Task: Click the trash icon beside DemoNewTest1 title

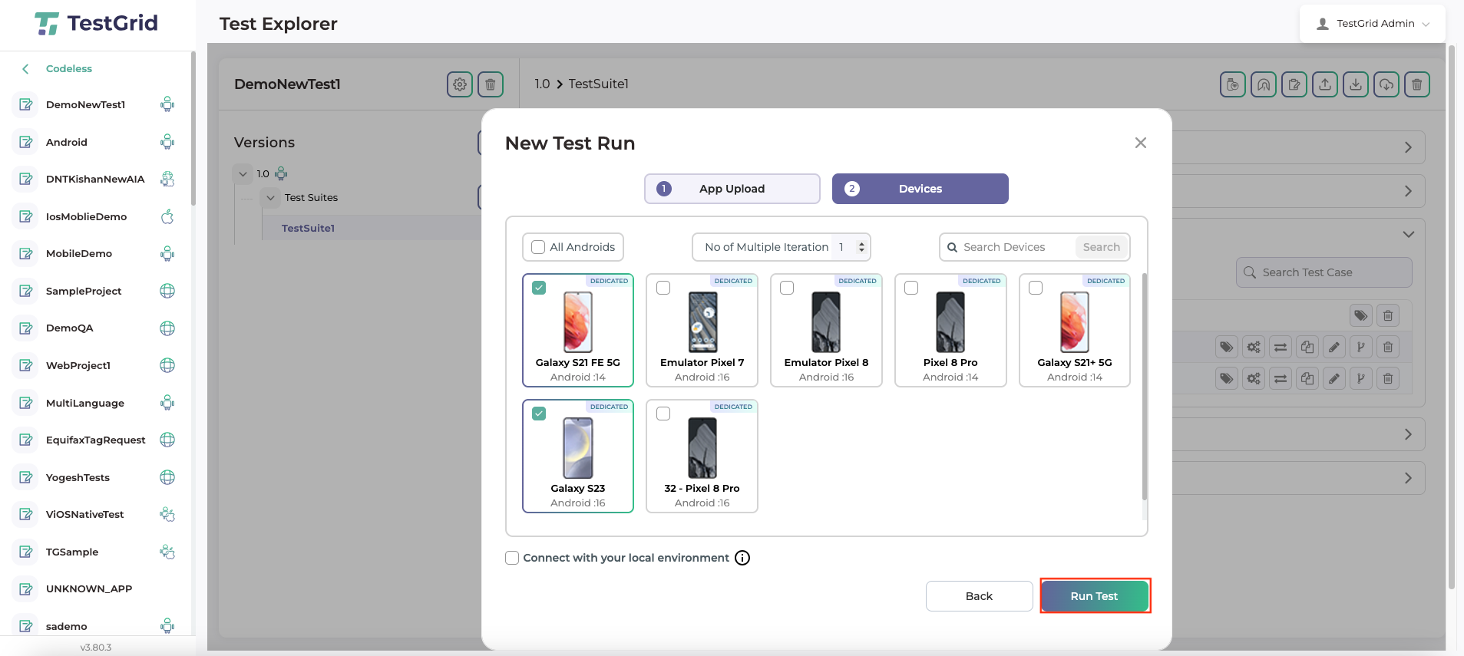Action: [491, 84]
